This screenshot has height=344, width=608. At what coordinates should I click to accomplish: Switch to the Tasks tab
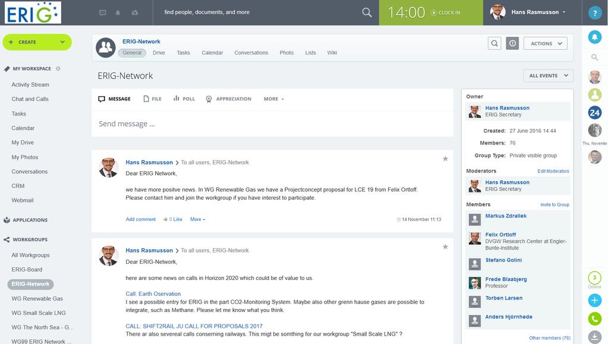pyautogui.click(x=184, y=53)
